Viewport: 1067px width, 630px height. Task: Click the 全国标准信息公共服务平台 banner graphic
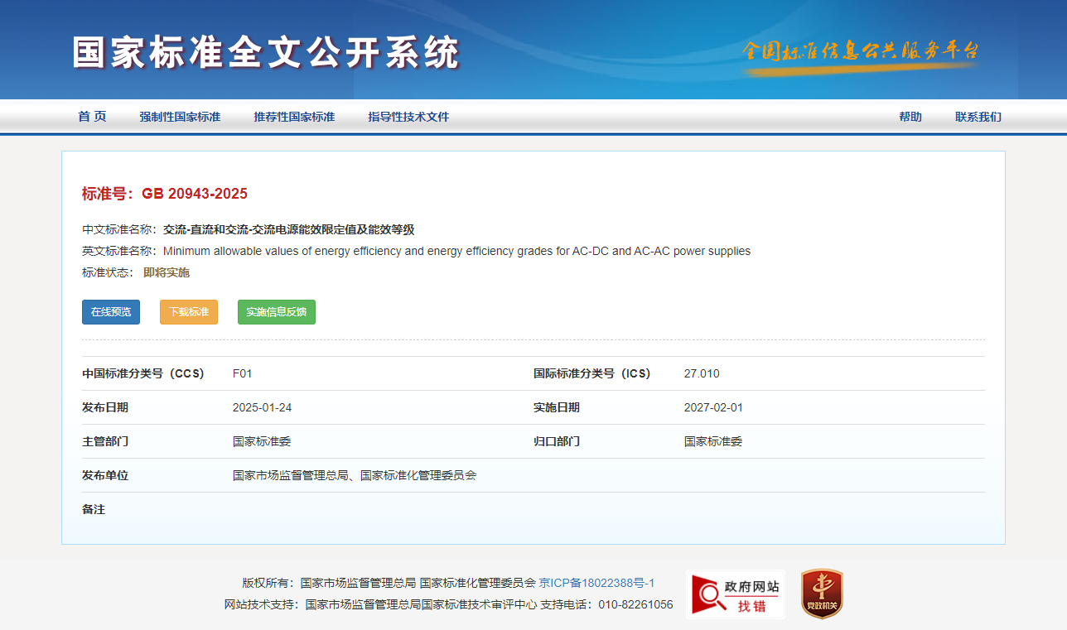(860, 54)
